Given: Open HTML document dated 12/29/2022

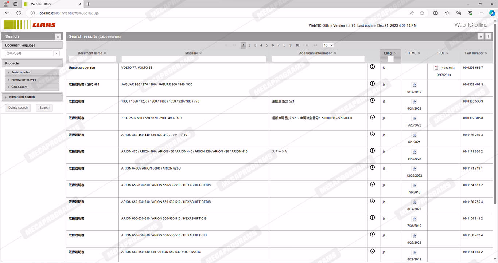Looking at the screenshot, I should click(414, 169).
